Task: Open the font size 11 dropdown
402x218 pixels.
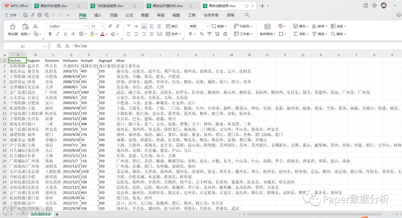Action: pyautogui.click(x=102, y=26)
